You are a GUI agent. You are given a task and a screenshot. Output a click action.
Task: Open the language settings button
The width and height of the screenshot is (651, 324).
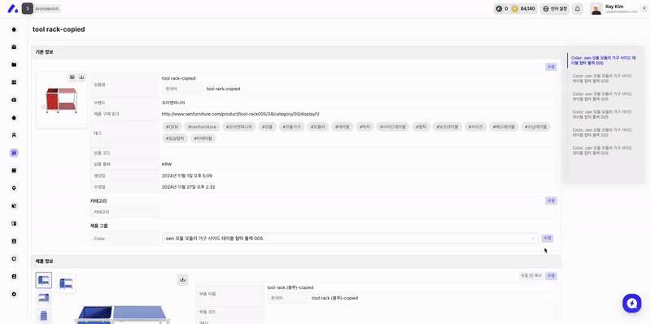tap(554, 9)
